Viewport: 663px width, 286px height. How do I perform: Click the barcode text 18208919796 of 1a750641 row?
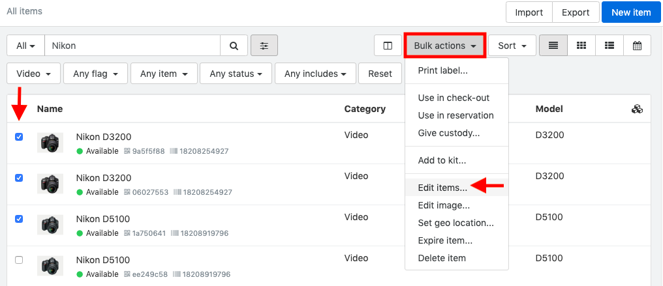pyautogui.click(x=205, y=233)
